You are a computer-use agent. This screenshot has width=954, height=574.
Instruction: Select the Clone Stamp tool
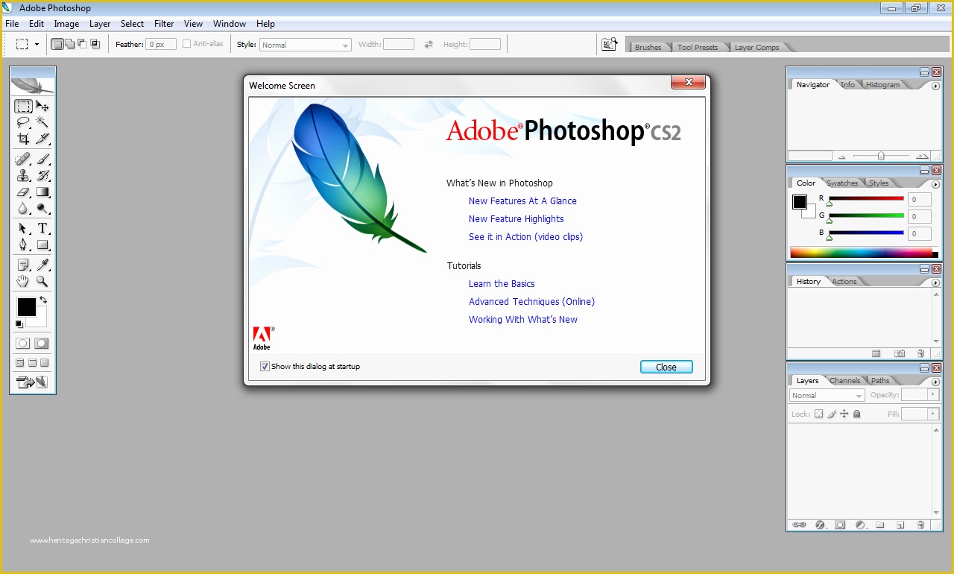pyautogui.click(x=23, y=176)
